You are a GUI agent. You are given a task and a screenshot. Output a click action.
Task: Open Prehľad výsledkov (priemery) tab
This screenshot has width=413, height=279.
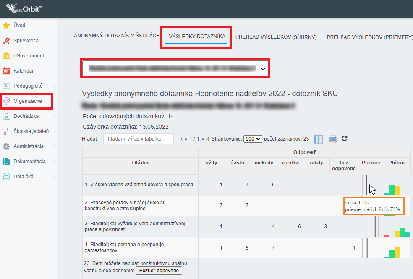[x=370, y=37]
